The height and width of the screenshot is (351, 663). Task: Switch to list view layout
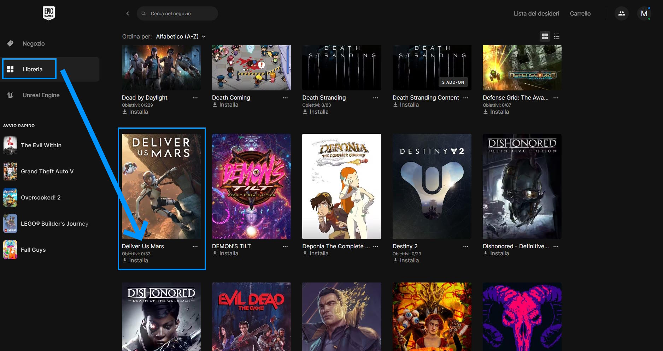(557, 36)
